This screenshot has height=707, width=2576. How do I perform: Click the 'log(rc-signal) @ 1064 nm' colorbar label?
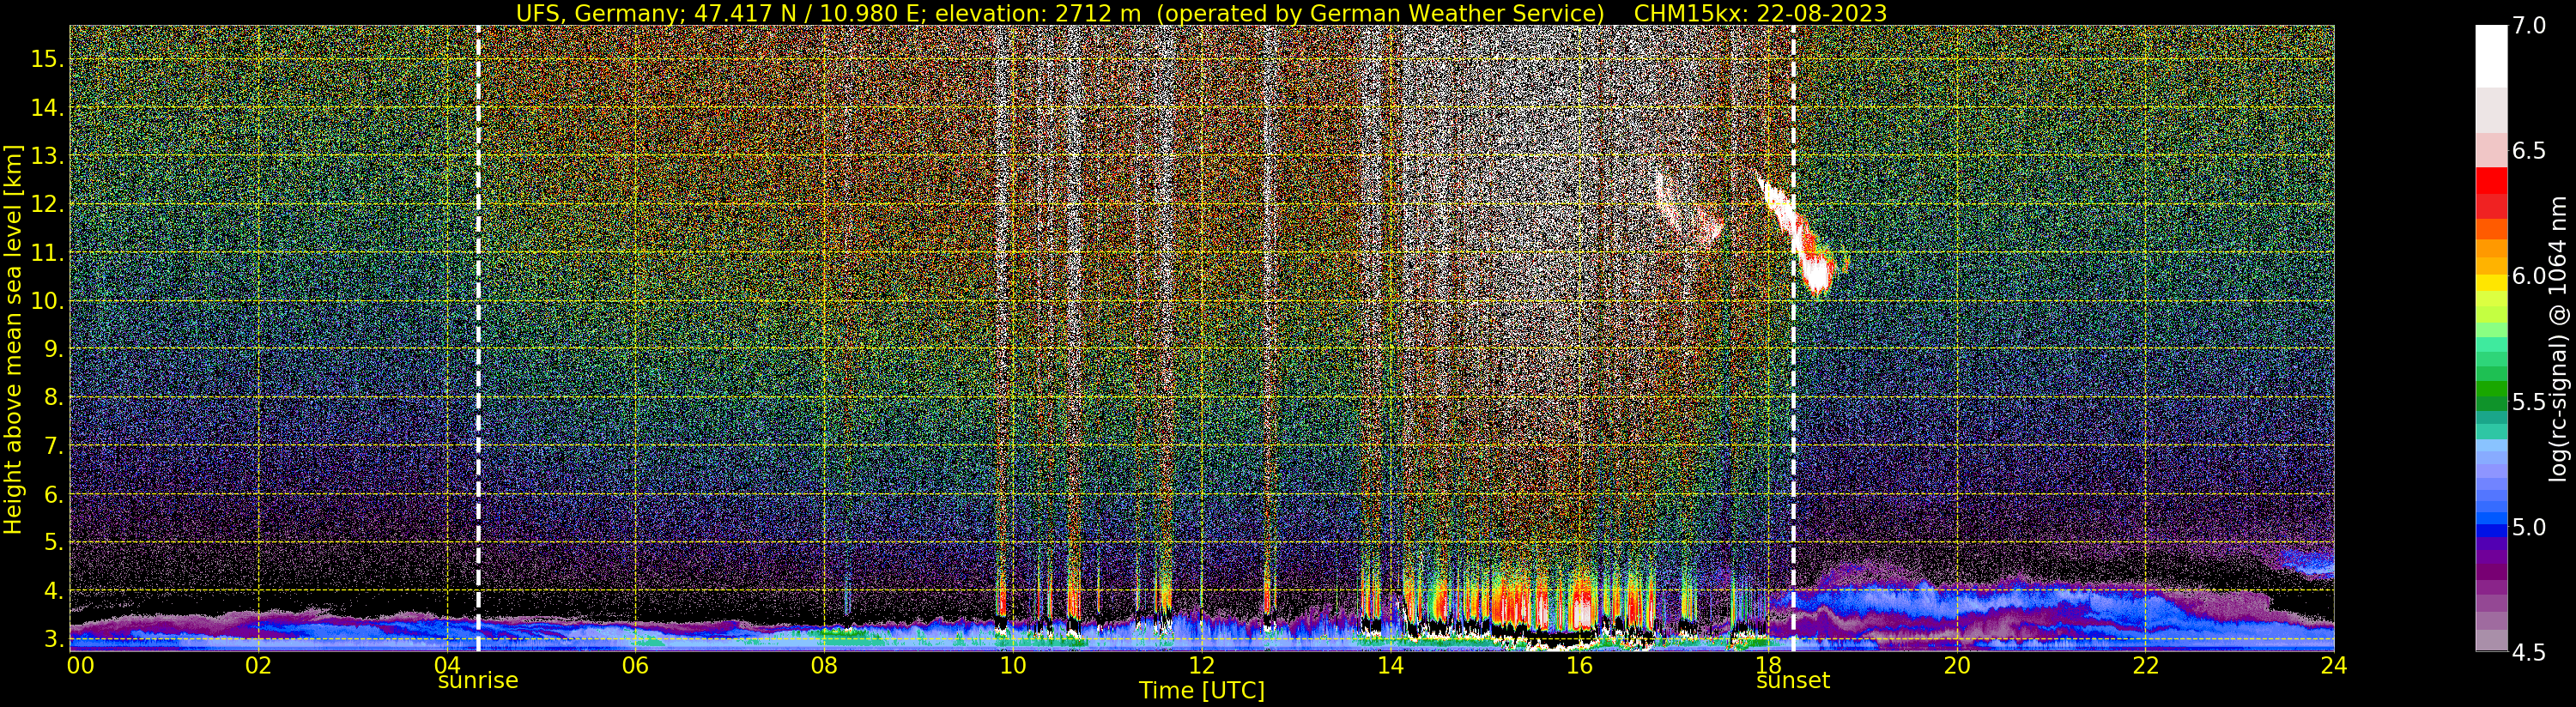2559,339
